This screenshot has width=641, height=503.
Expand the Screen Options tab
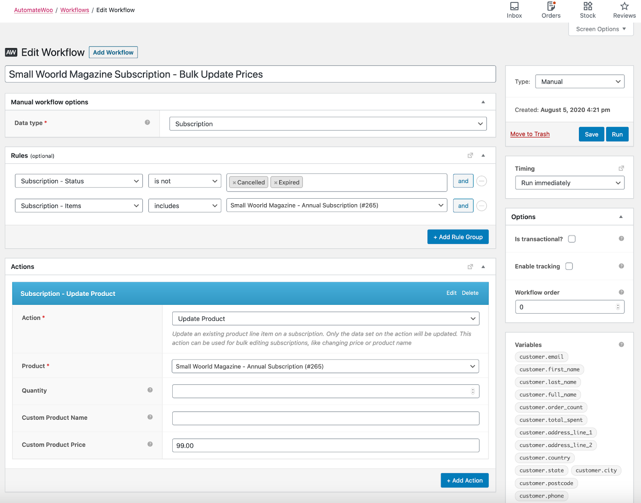tap(601, 29)
